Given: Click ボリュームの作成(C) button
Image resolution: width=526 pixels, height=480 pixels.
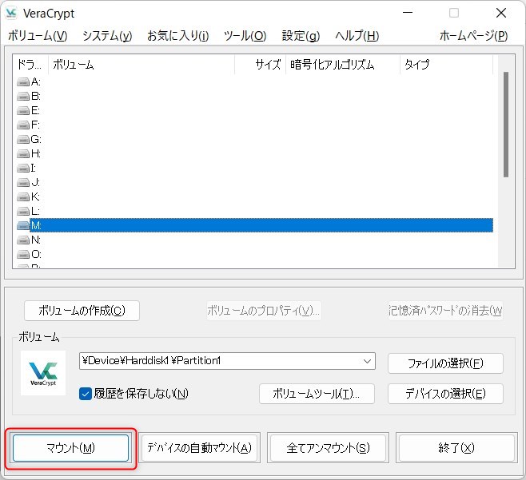Looking at the screenshot, I should (x=82, y=311).
